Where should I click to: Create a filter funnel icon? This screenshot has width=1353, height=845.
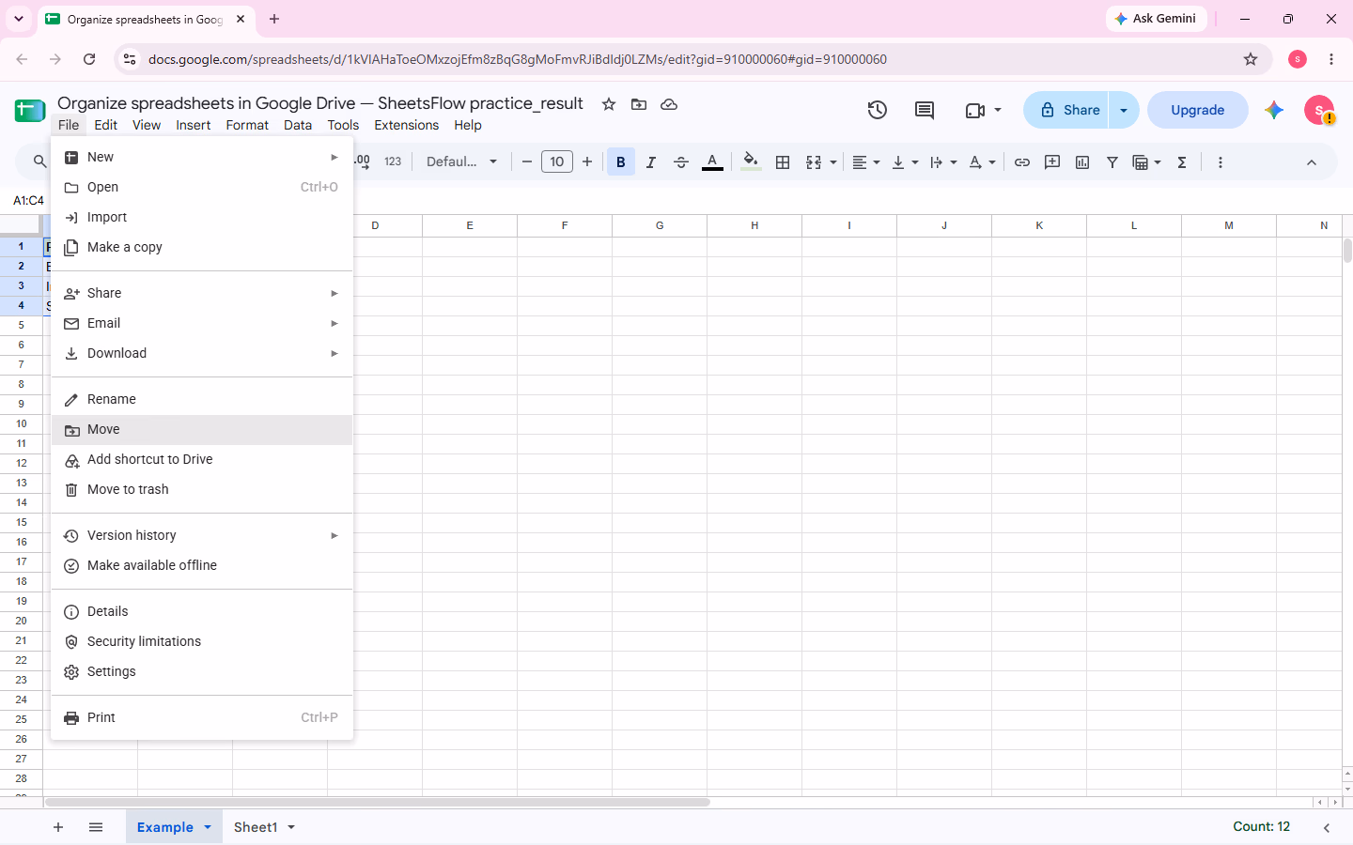(1112, 162)
